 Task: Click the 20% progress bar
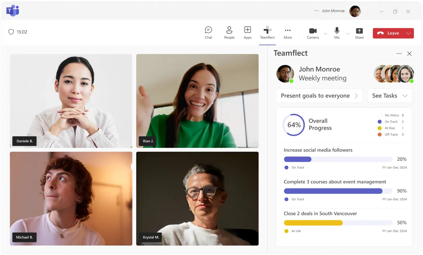338,159
